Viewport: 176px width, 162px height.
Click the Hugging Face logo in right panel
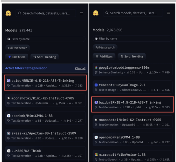point(96,13)
